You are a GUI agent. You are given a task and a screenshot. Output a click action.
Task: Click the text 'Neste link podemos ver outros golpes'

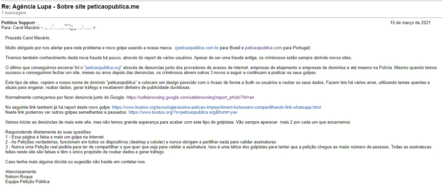(41, 112)
